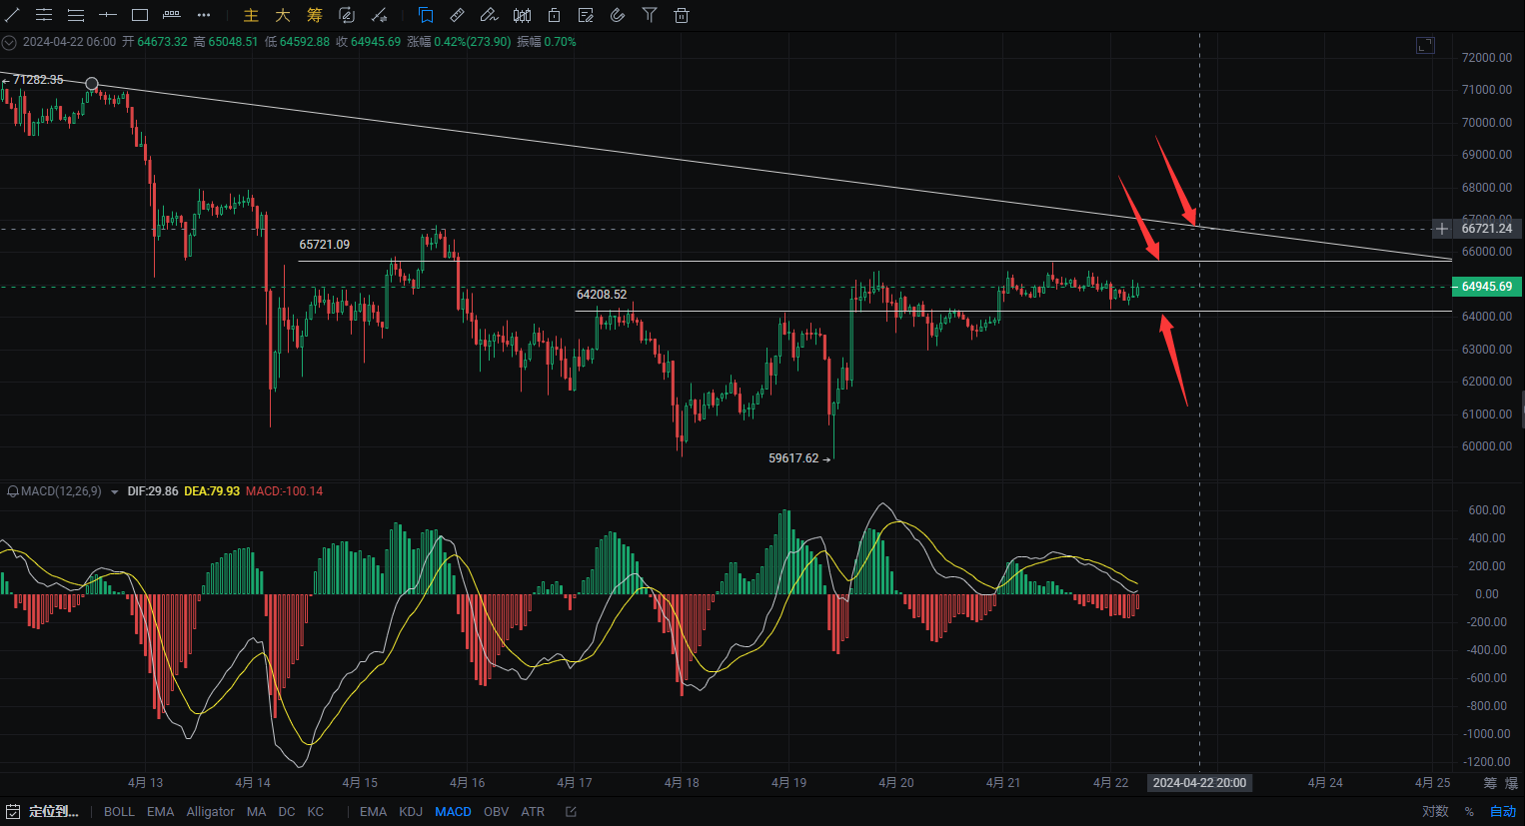Open the three-dots more drawing tools
Viewport: 1525px width, 826px height.
(x=204, y=15)
